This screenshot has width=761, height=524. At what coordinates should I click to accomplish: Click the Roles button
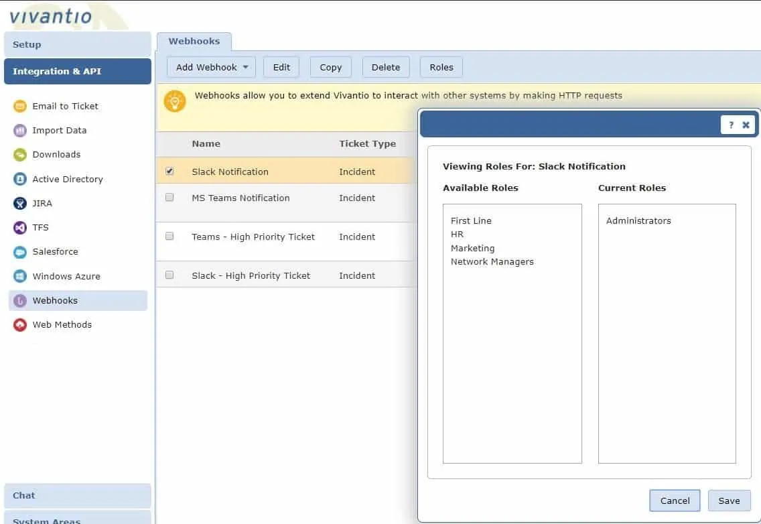click(441, 67)
